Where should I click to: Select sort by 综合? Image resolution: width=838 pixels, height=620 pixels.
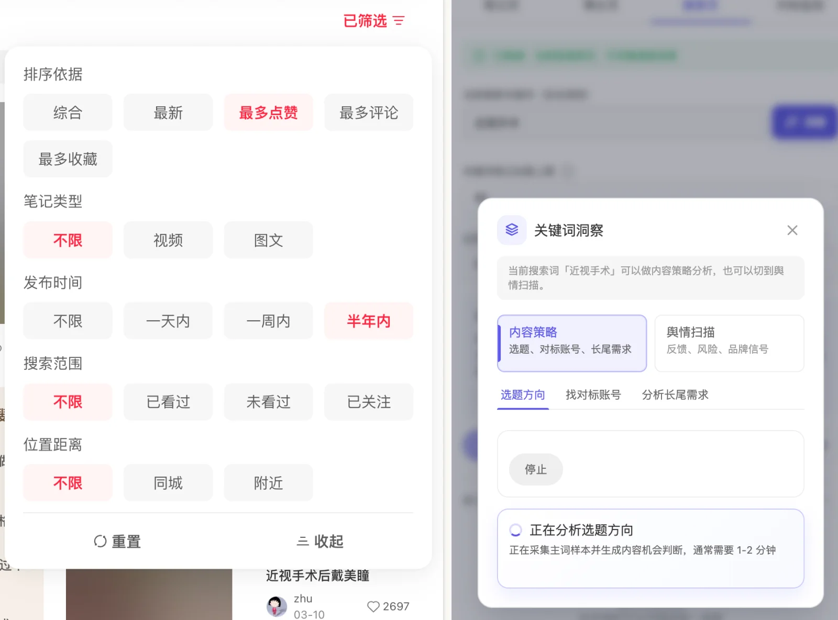point(68,112)
